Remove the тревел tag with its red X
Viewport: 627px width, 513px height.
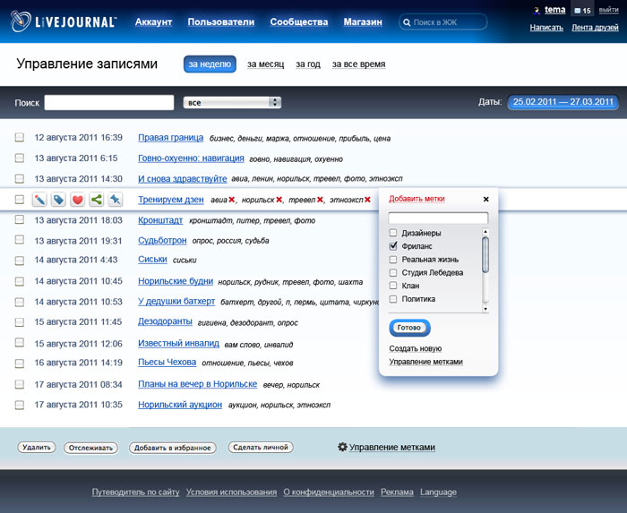(320, 200)
